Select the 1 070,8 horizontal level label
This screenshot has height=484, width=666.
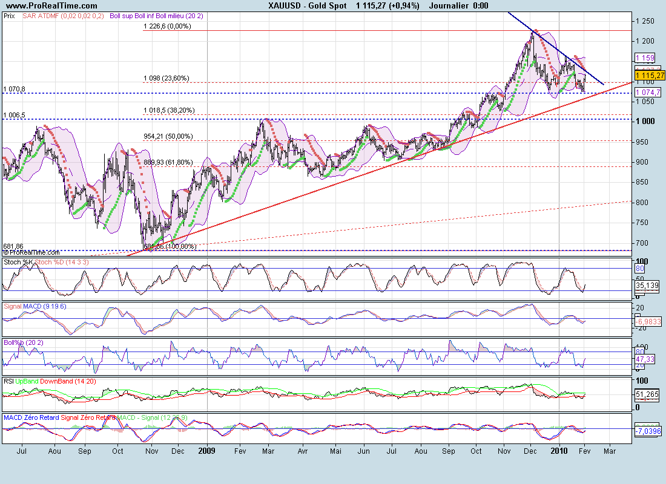point(14,89)
